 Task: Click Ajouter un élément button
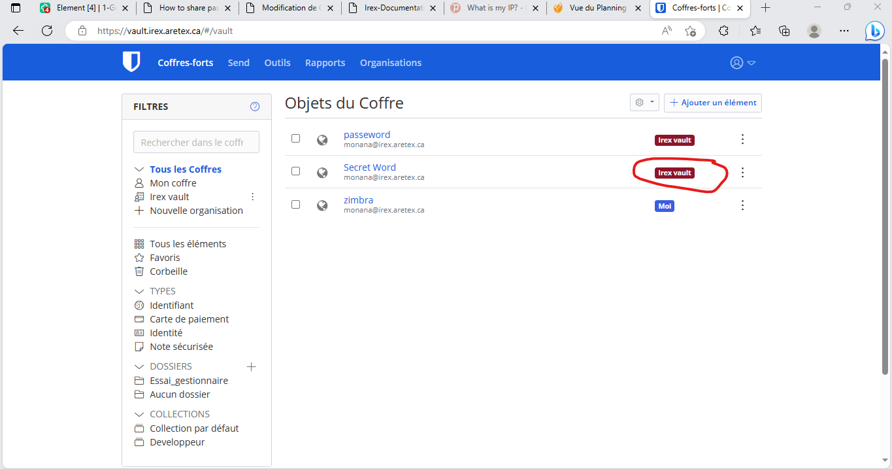click(713, 103)
